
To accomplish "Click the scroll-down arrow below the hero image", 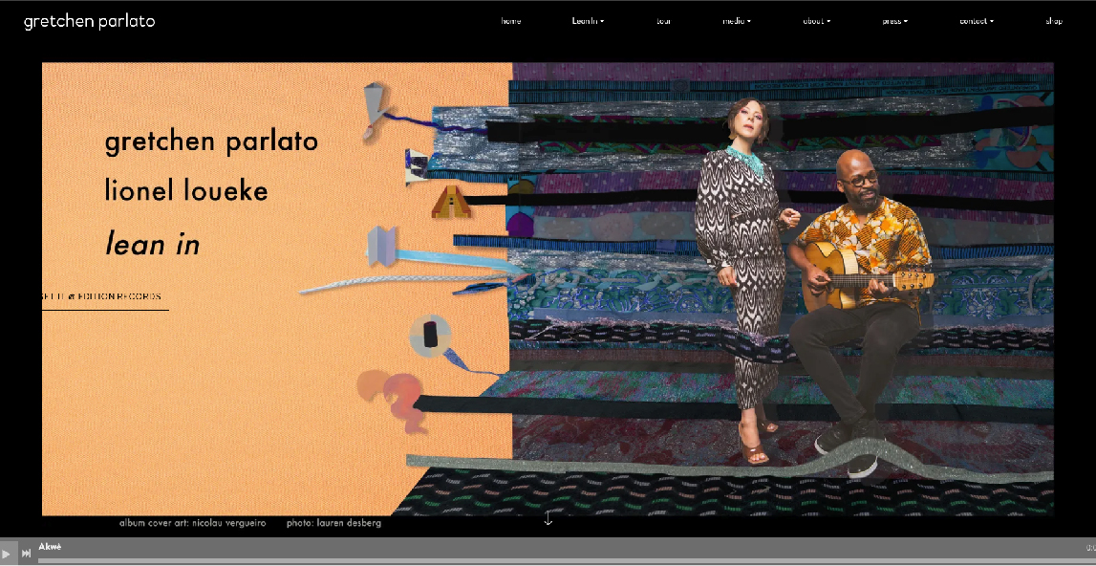I will (548, 519).
